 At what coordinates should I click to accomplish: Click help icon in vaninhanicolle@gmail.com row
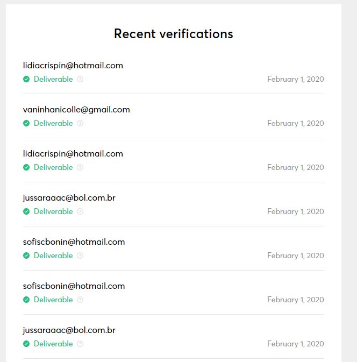click(x=80, y=123)
